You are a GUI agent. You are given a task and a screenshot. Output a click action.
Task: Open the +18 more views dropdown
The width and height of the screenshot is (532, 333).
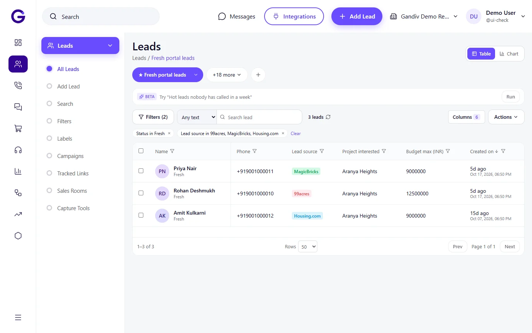(x=227, y=75)
